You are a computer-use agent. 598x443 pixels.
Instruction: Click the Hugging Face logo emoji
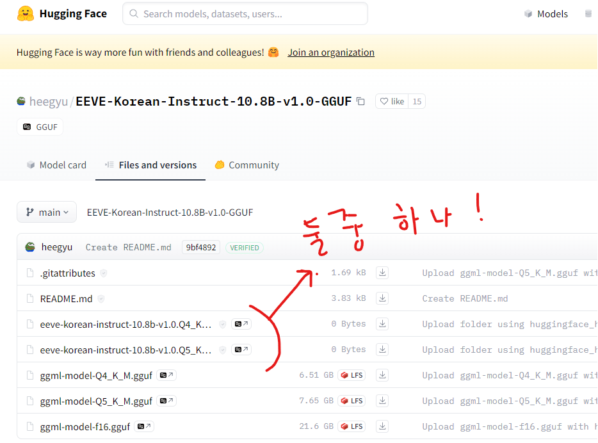coord(26,13)
